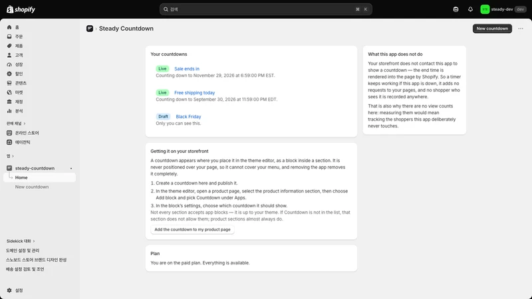Open the Online Store (온라인 스토어) icon
This screenshot has width=532, height=299.
9,133
